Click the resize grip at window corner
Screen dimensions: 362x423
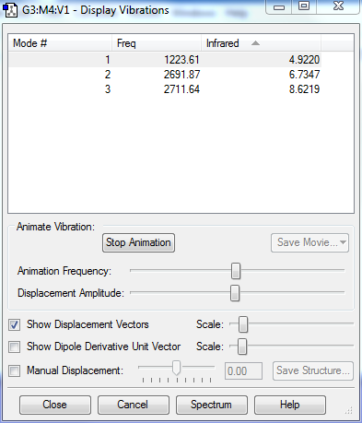coord(349,410)
